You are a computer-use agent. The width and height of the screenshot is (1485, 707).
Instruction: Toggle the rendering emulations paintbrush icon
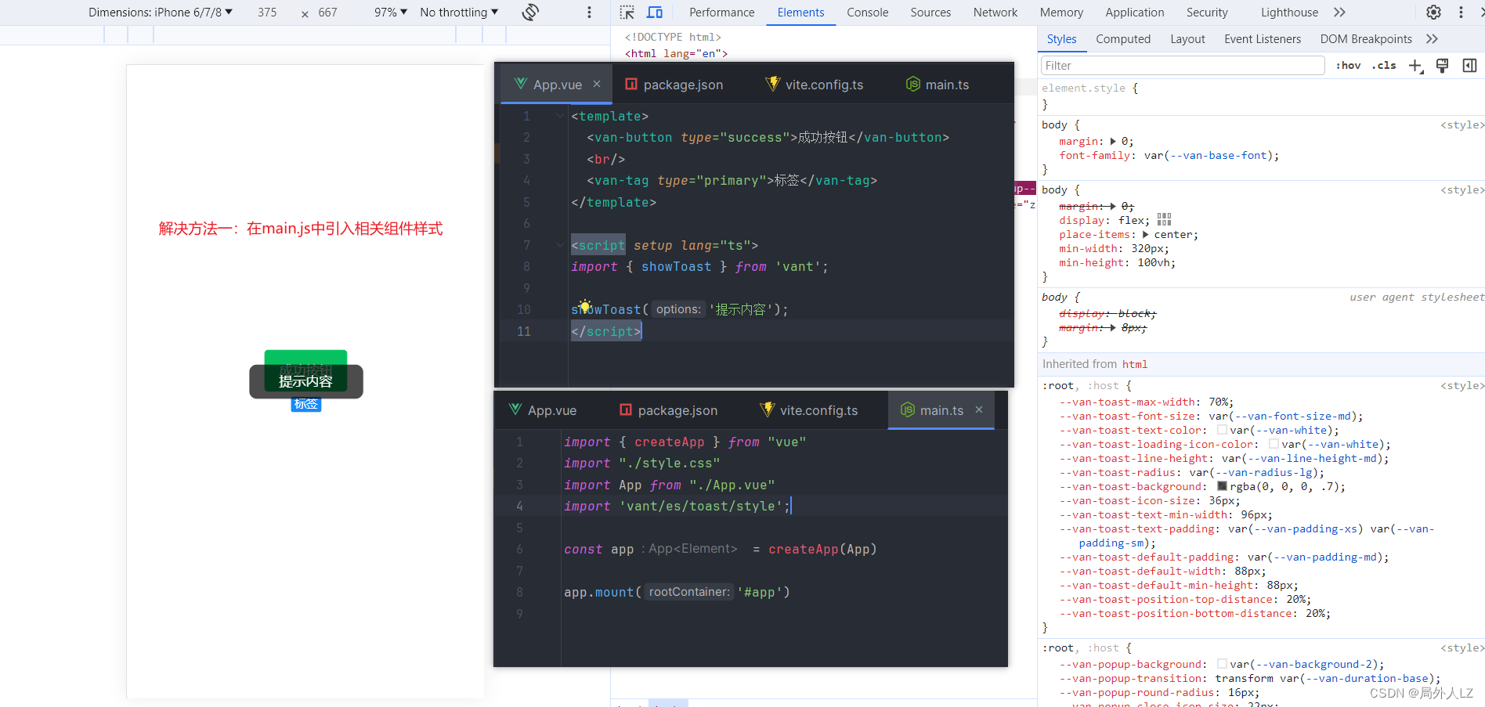1443,66
